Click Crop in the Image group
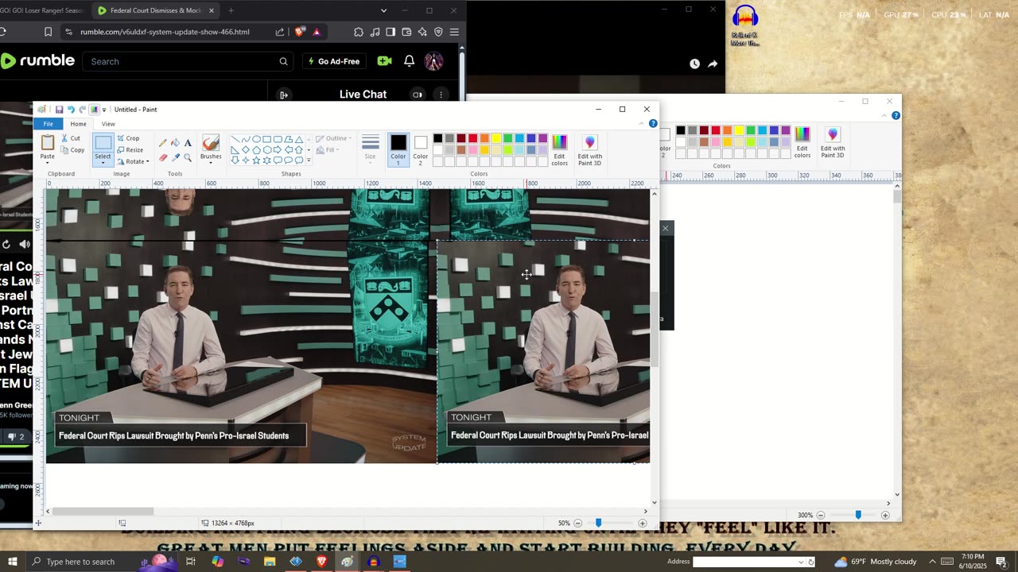 point(129,138)
